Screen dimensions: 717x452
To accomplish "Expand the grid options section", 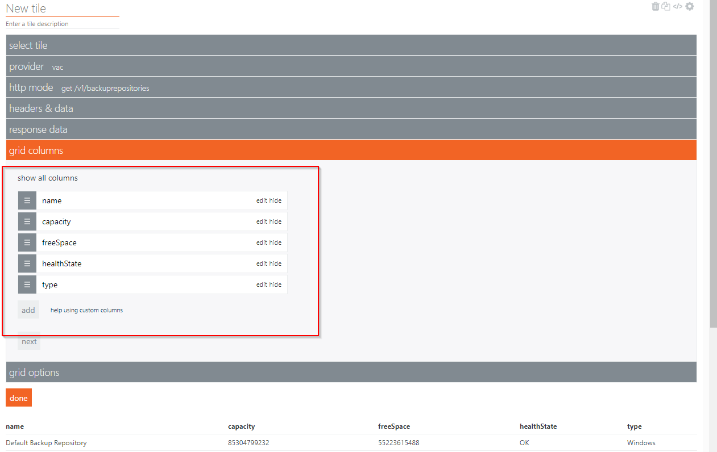I will 351,373.
